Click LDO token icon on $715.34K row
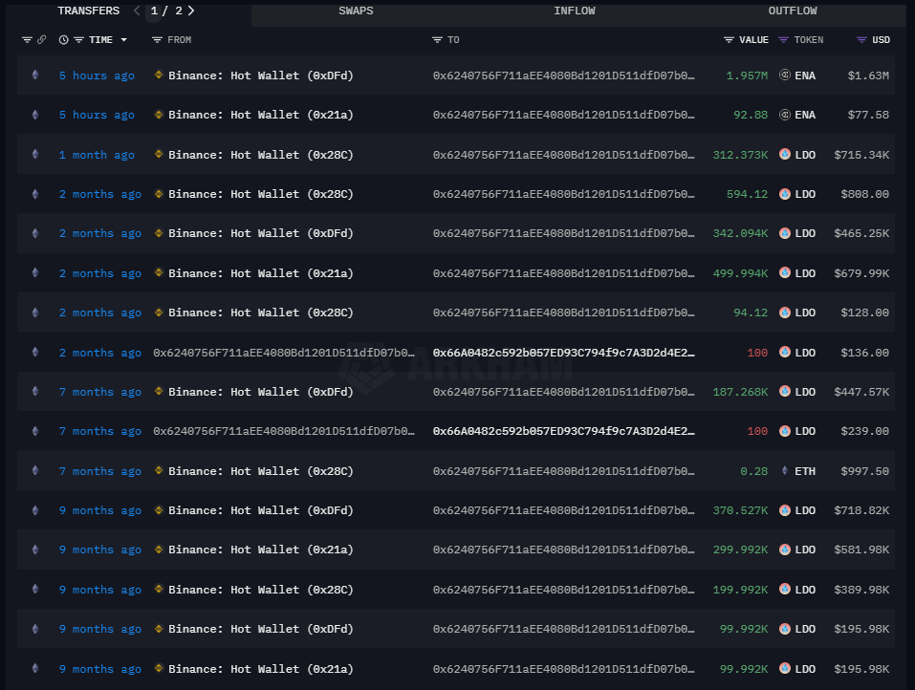915x690 pixels. tap(785, 155)
